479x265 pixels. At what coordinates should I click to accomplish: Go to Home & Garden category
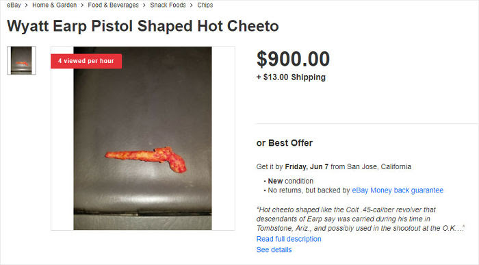[x=54, y=5]
